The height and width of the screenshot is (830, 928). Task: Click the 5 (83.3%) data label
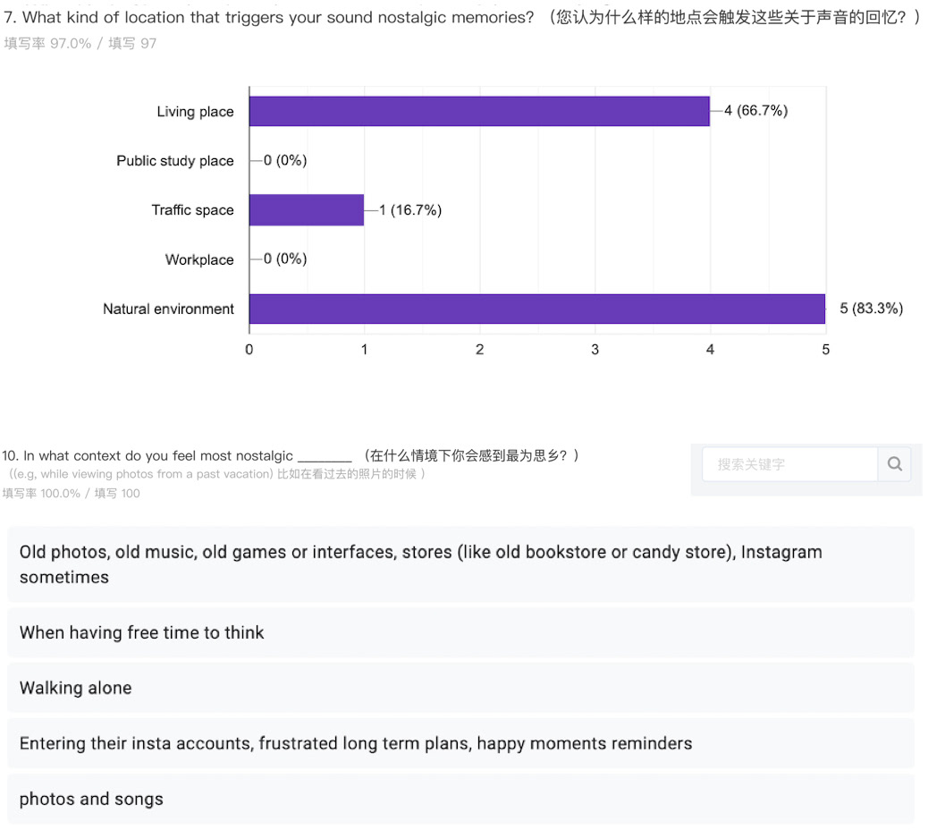tap(871, 308)
